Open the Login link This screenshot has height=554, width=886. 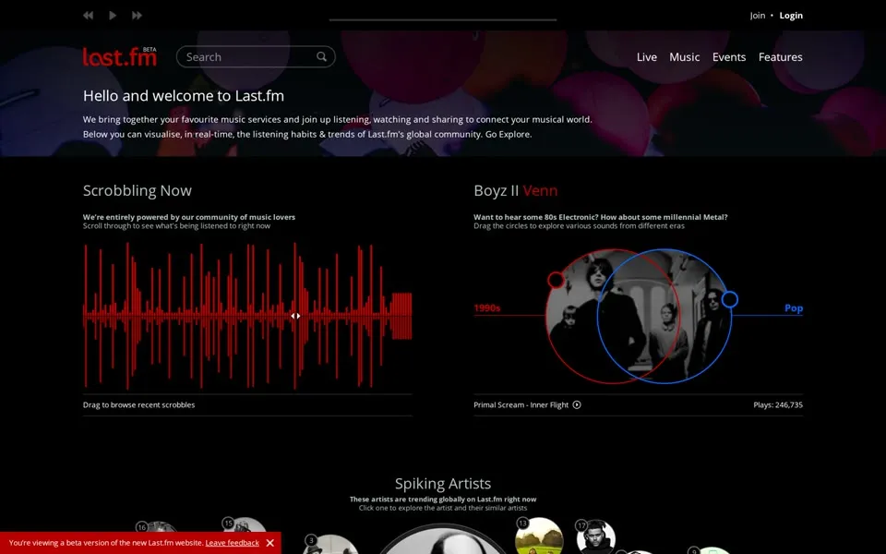click(791, 16)
